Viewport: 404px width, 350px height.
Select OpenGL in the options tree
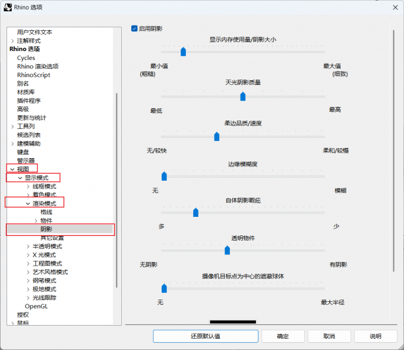36,306
